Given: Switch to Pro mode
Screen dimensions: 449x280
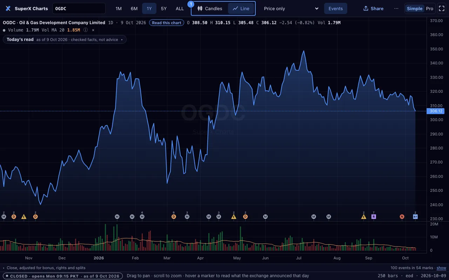Looking at the screenshot, I should click(x=430, y=8).
